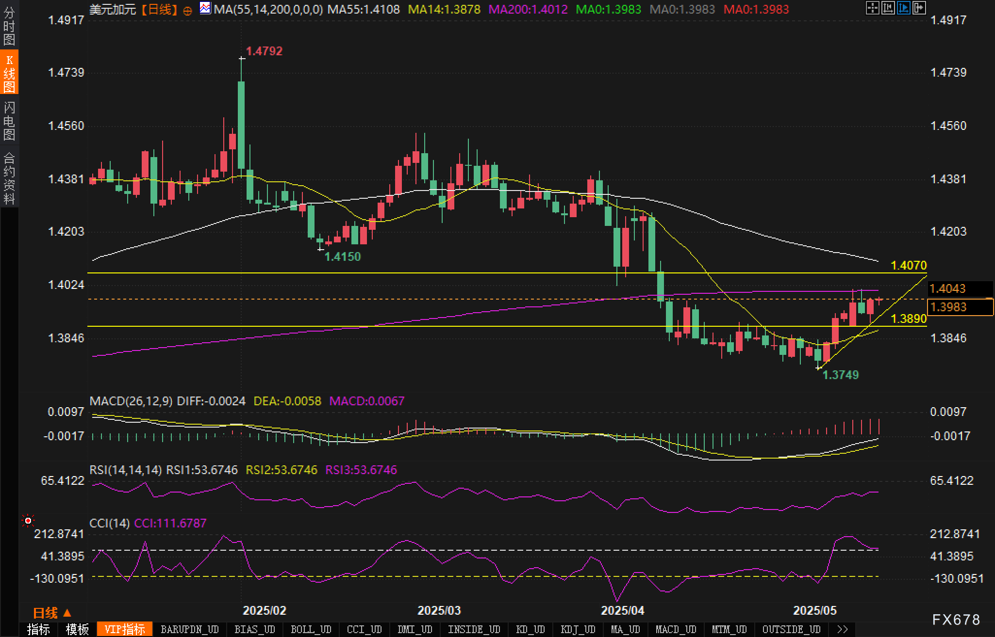Open the 合约资料 sidebar panel

click(9, 178)
